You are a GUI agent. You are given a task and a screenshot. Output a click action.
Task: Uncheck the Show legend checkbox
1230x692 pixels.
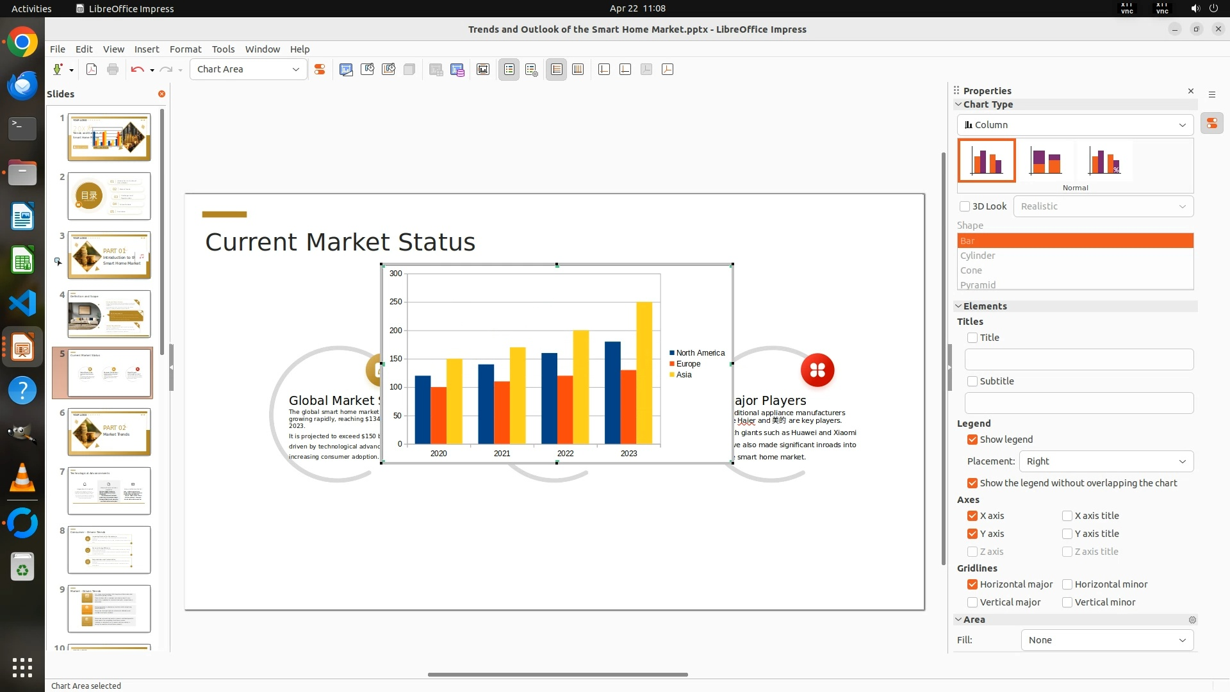pyautogui.click(x=972, y=440)
